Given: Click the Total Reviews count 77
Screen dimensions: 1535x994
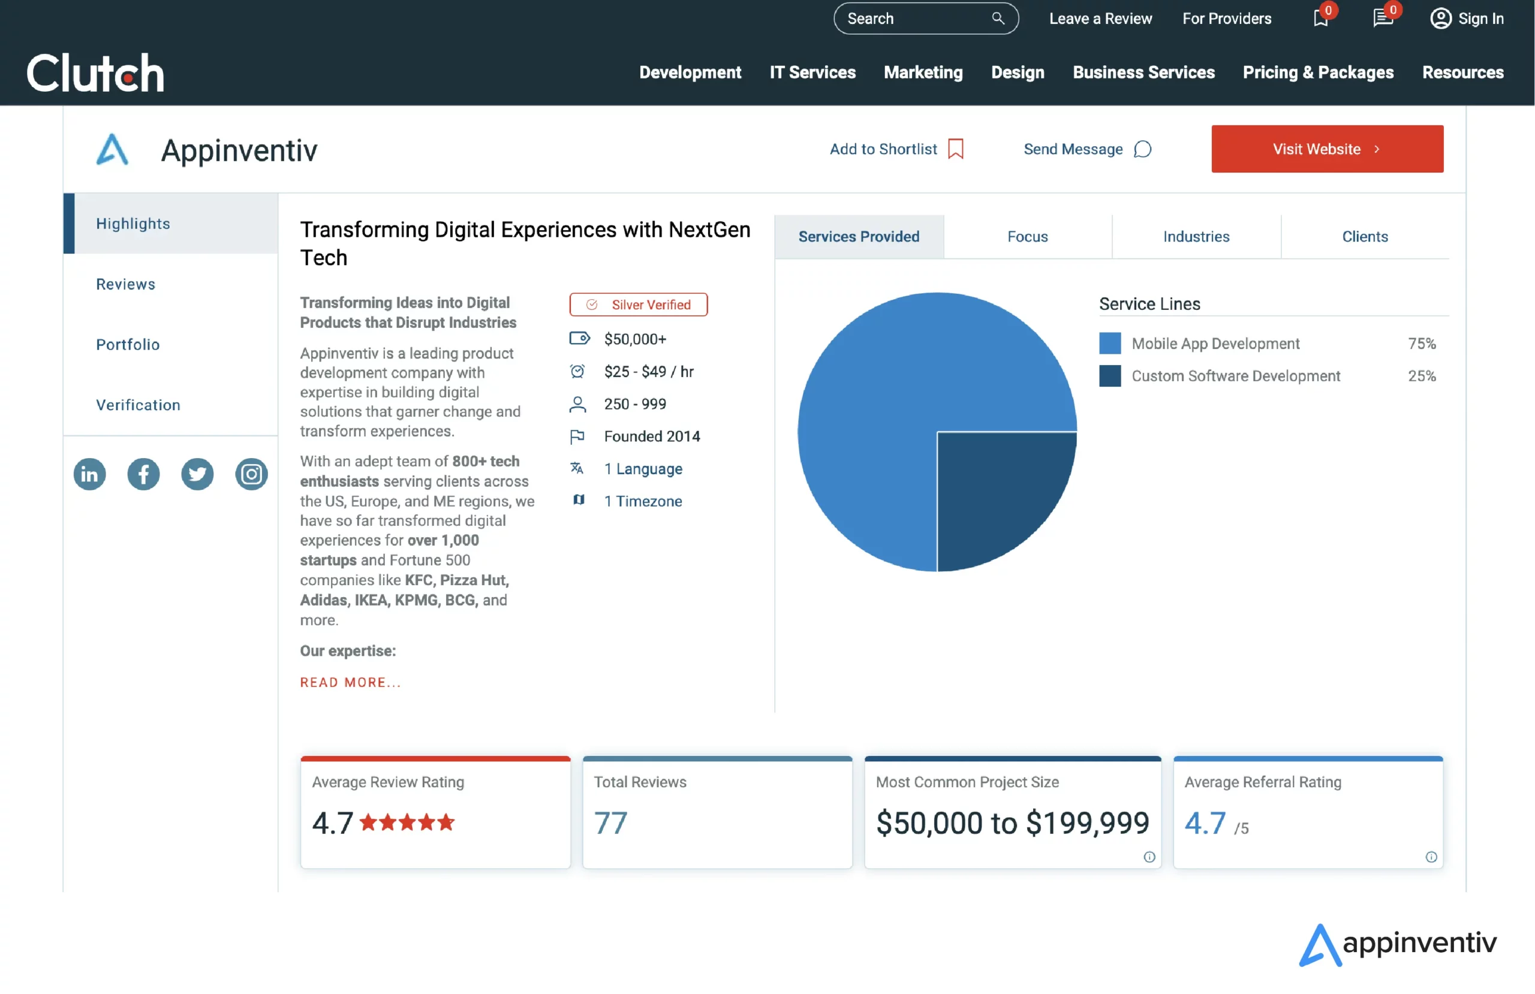Looking at the screenshot, I should 610,823.
